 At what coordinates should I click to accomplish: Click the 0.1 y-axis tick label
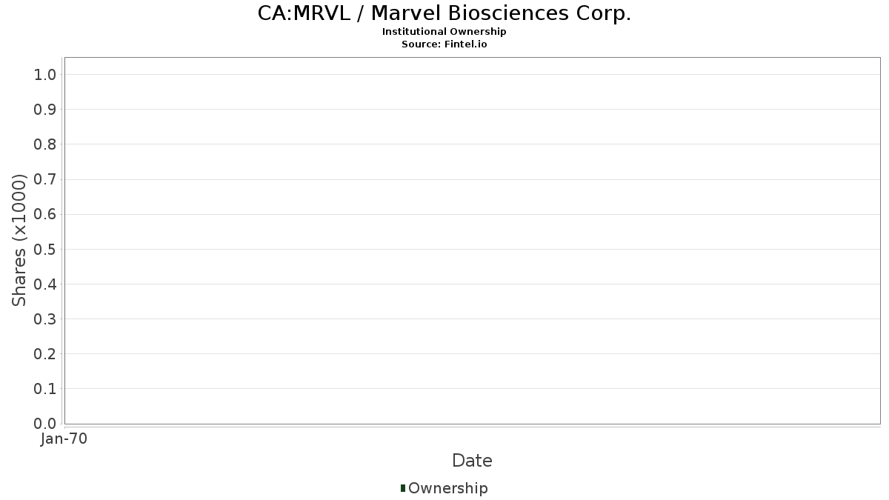[x=45, y=389]
